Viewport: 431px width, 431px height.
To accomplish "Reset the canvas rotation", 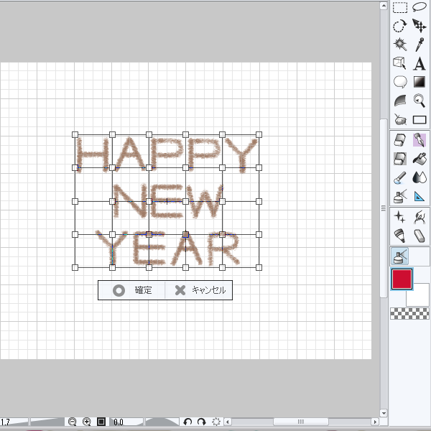I will (216, 422).
